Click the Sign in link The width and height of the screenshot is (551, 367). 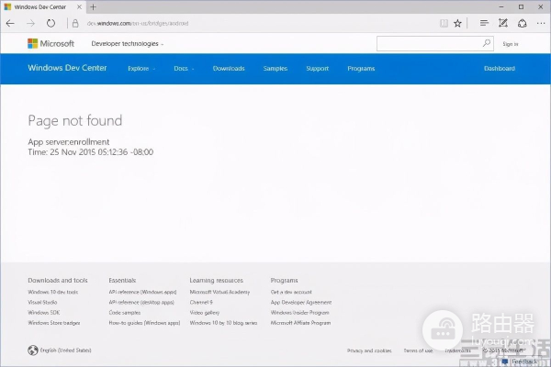pos(511,44)
